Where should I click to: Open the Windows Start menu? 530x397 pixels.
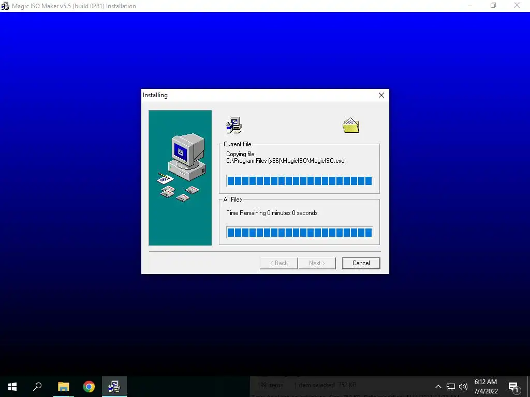click(12, 387)
